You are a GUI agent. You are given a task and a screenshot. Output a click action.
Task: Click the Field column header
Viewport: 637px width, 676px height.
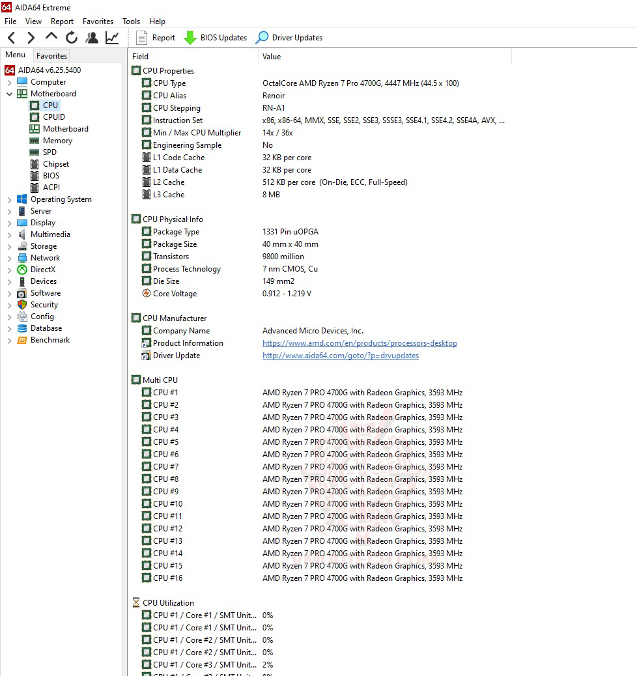193,57
